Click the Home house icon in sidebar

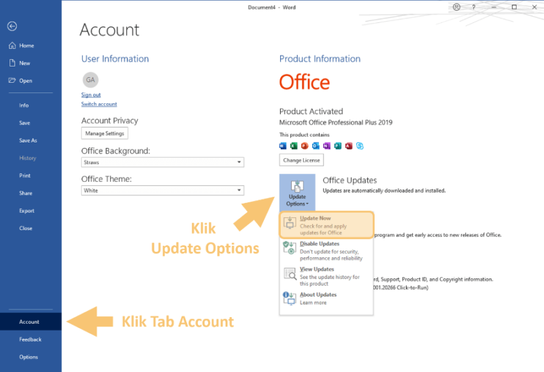tap(12, 45)
